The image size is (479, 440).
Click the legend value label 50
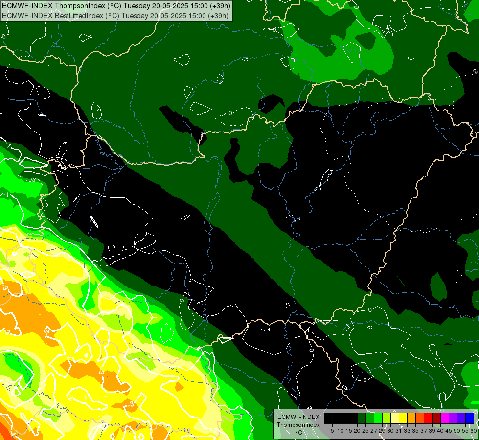tap(457, 431)
